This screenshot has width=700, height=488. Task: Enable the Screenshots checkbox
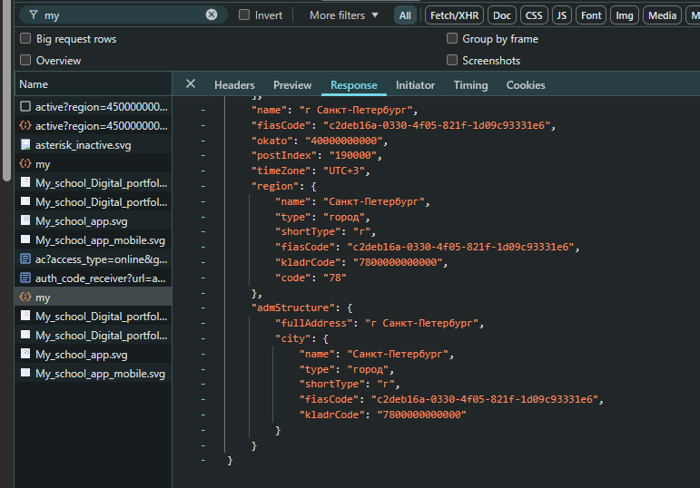(x=452, y=61)
